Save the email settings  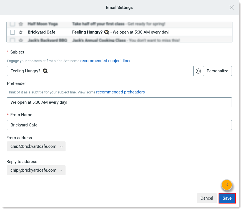pos(227,198)
